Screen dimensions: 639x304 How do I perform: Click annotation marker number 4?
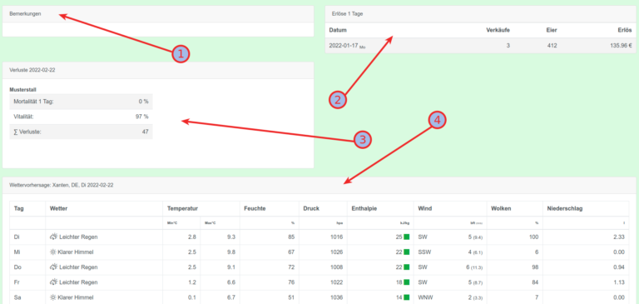(x=437, y=121)
